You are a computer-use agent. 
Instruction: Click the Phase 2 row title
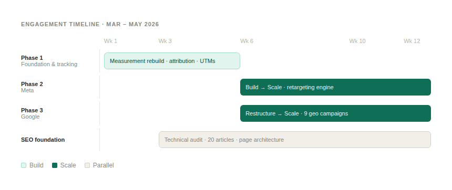click(32, 84)
